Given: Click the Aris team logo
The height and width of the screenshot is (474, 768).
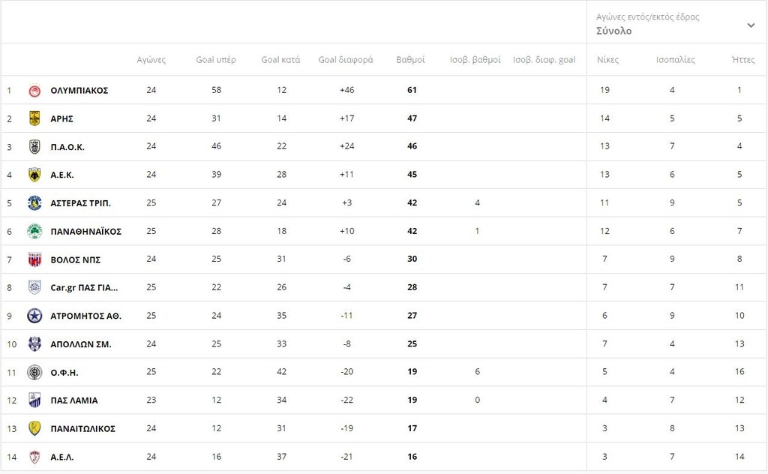Looking at the screenshot, I should coord(34,118).
